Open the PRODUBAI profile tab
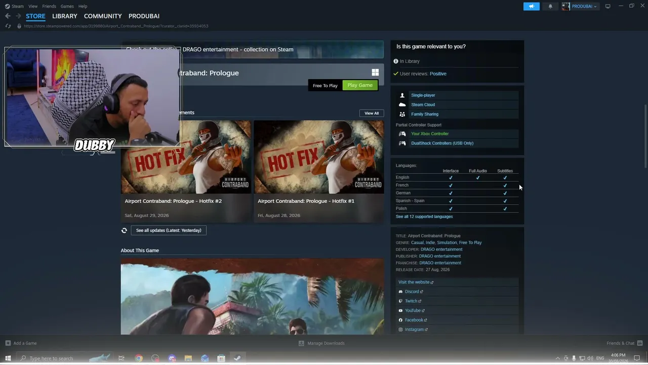 click(144, 16)
